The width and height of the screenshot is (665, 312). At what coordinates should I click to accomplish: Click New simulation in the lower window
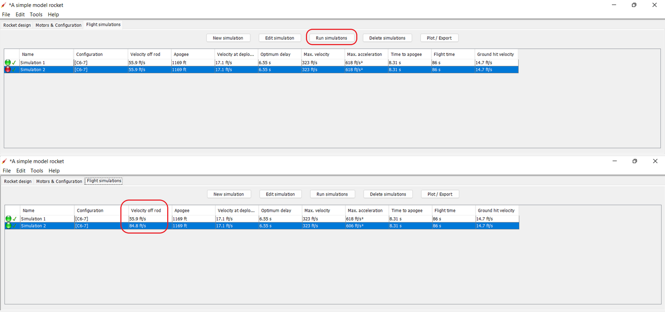coord(229,194)
